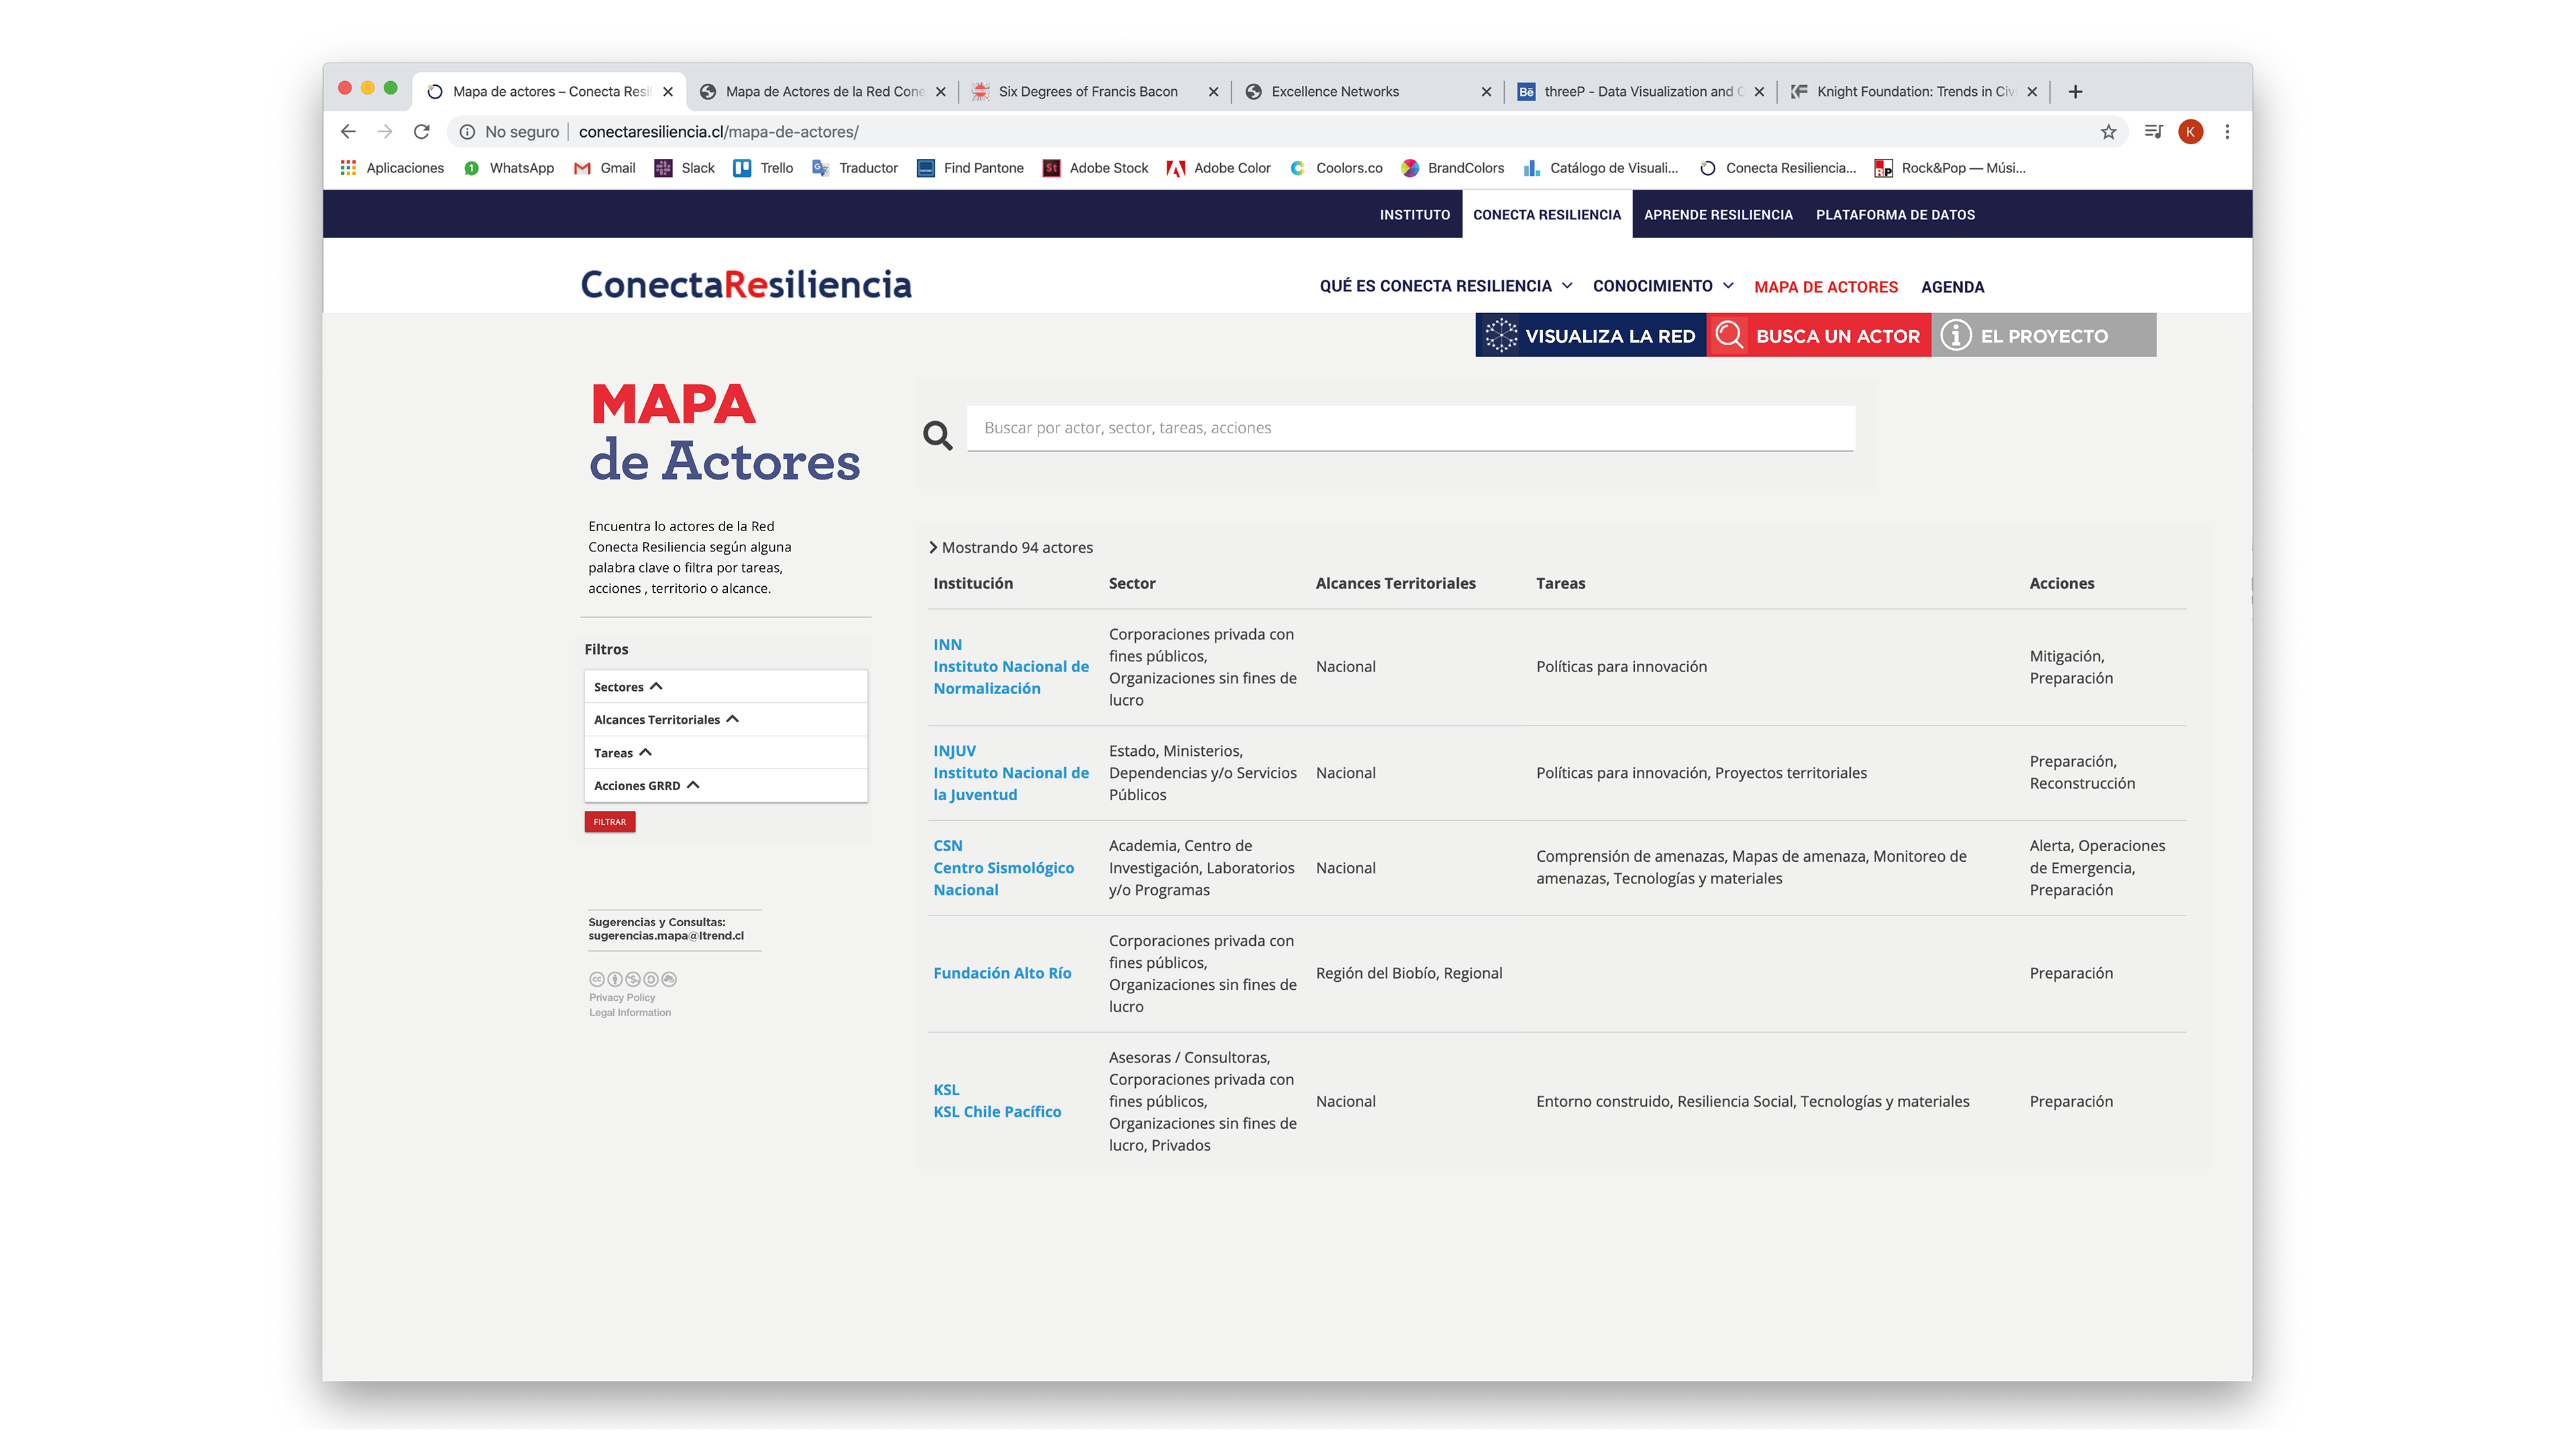
Task: Click the Tareas column header
Action: point(1560,583)
